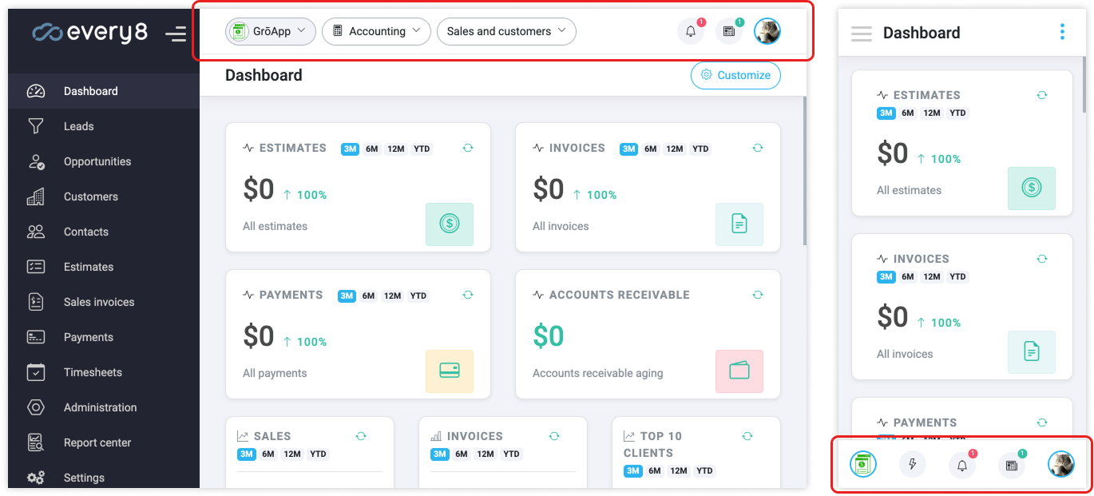Refresh the Accounts Receivable card

point(758,295)
